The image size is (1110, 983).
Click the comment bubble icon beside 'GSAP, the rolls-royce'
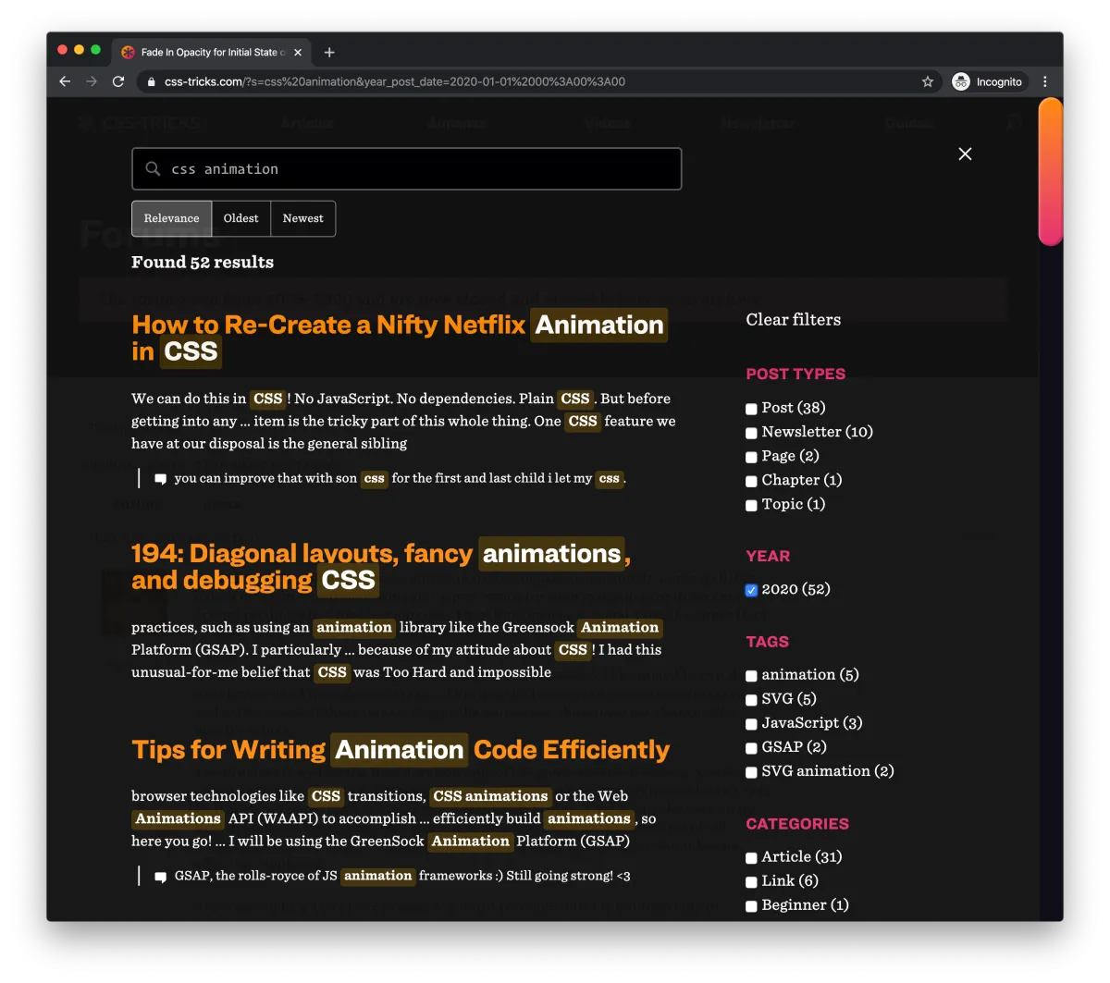(x=160, y=877)
